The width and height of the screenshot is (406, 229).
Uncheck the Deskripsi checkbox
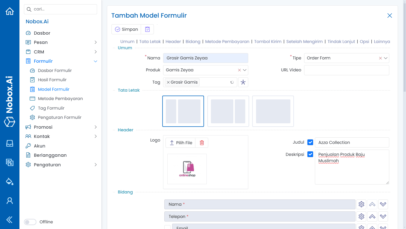[310, 154]
